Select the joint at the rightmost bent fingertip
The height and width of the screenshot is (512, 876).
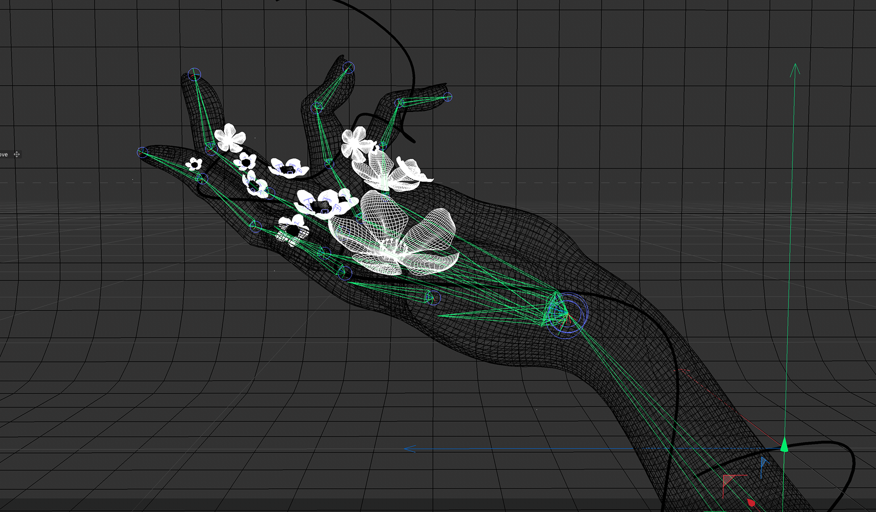[x=448, y=97]
